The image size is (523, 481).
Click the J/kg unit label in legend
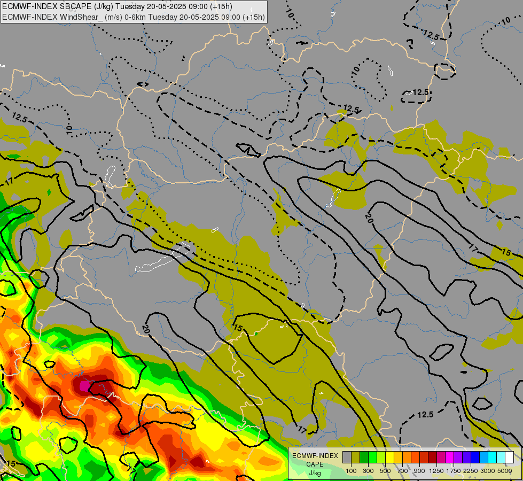coord(315,473)
